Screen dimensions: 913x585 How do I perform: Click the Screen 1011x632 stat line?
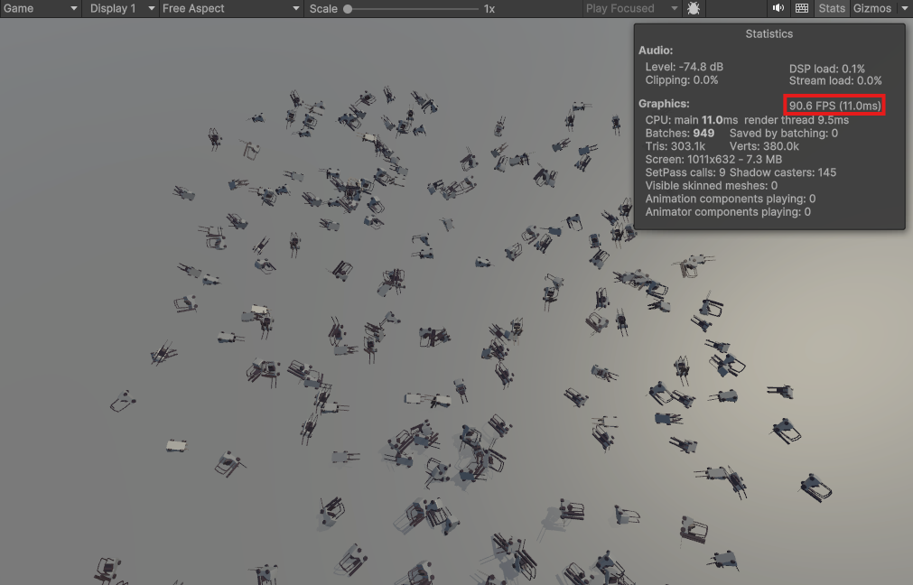coord(713,159)
